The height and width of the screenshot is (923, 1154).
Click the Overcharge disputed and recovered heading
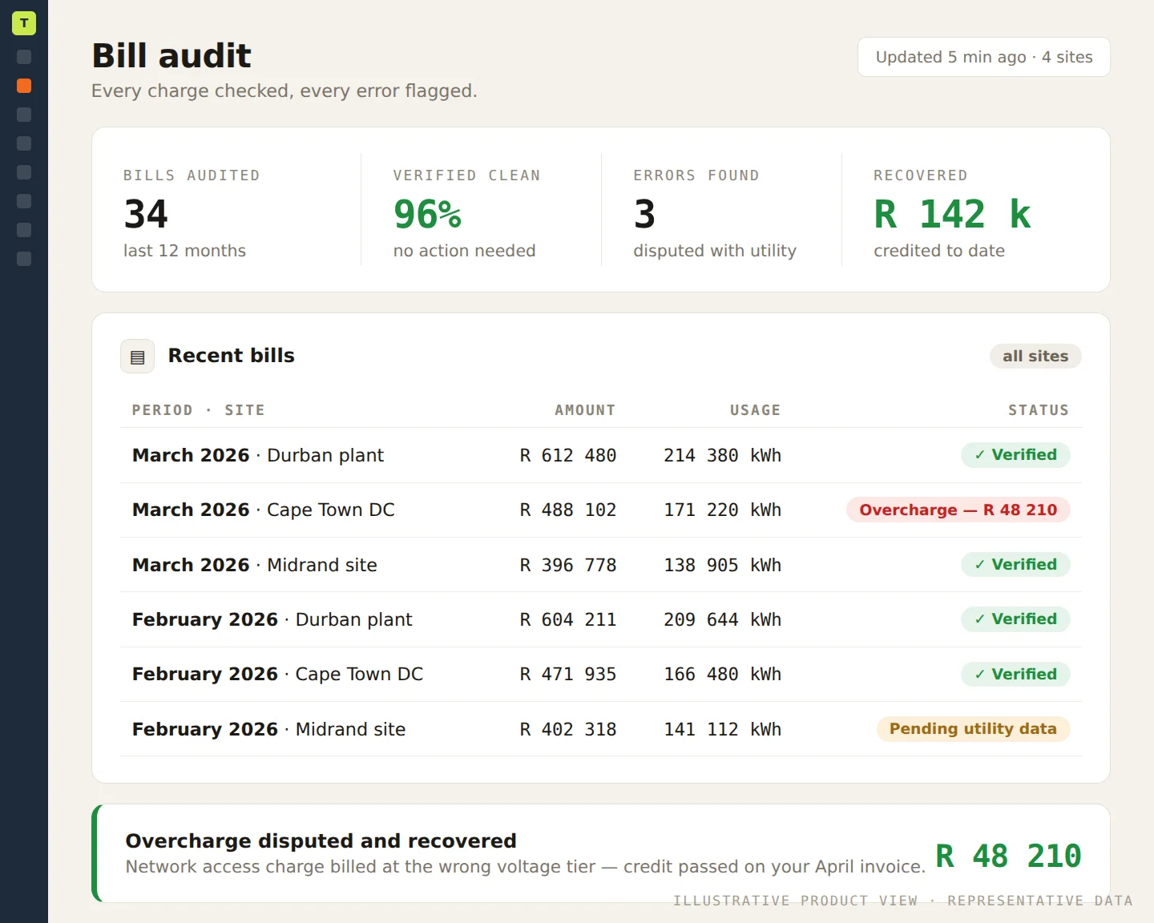(x=321, y=840)
